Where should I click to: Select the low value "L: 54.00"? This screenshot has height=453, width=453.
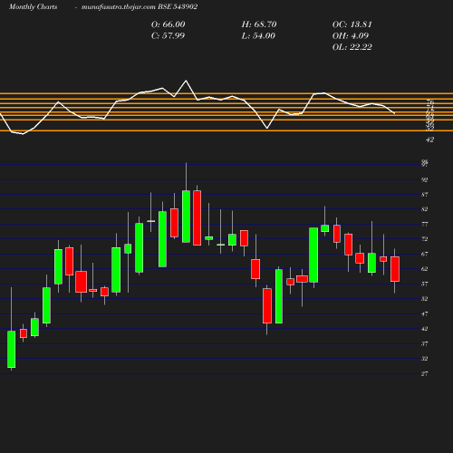click(258, 35)
